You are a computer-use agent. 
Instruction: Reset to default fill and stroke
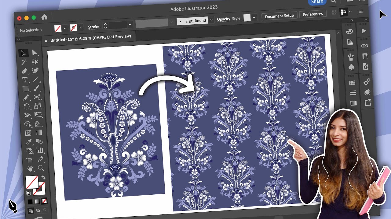point(28,193)
